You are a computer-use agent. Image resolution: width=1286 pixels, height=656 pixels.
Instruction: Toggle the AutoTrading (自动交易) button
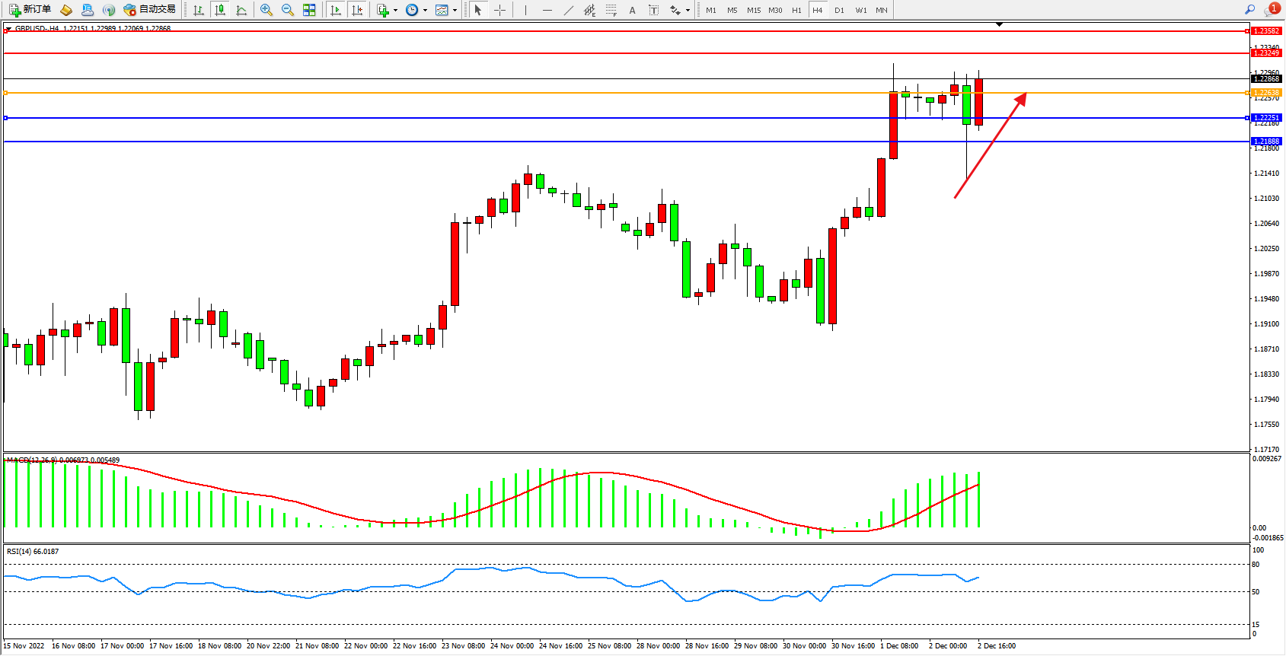point(150,10)
